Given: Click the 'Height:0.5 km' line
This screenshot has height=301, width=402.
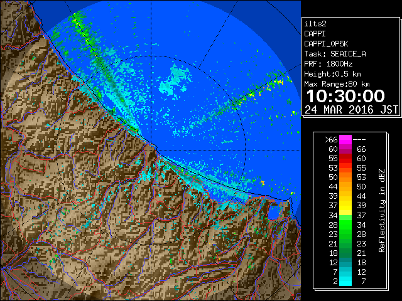Looking at the screenshot, I should tap(332, 74).
